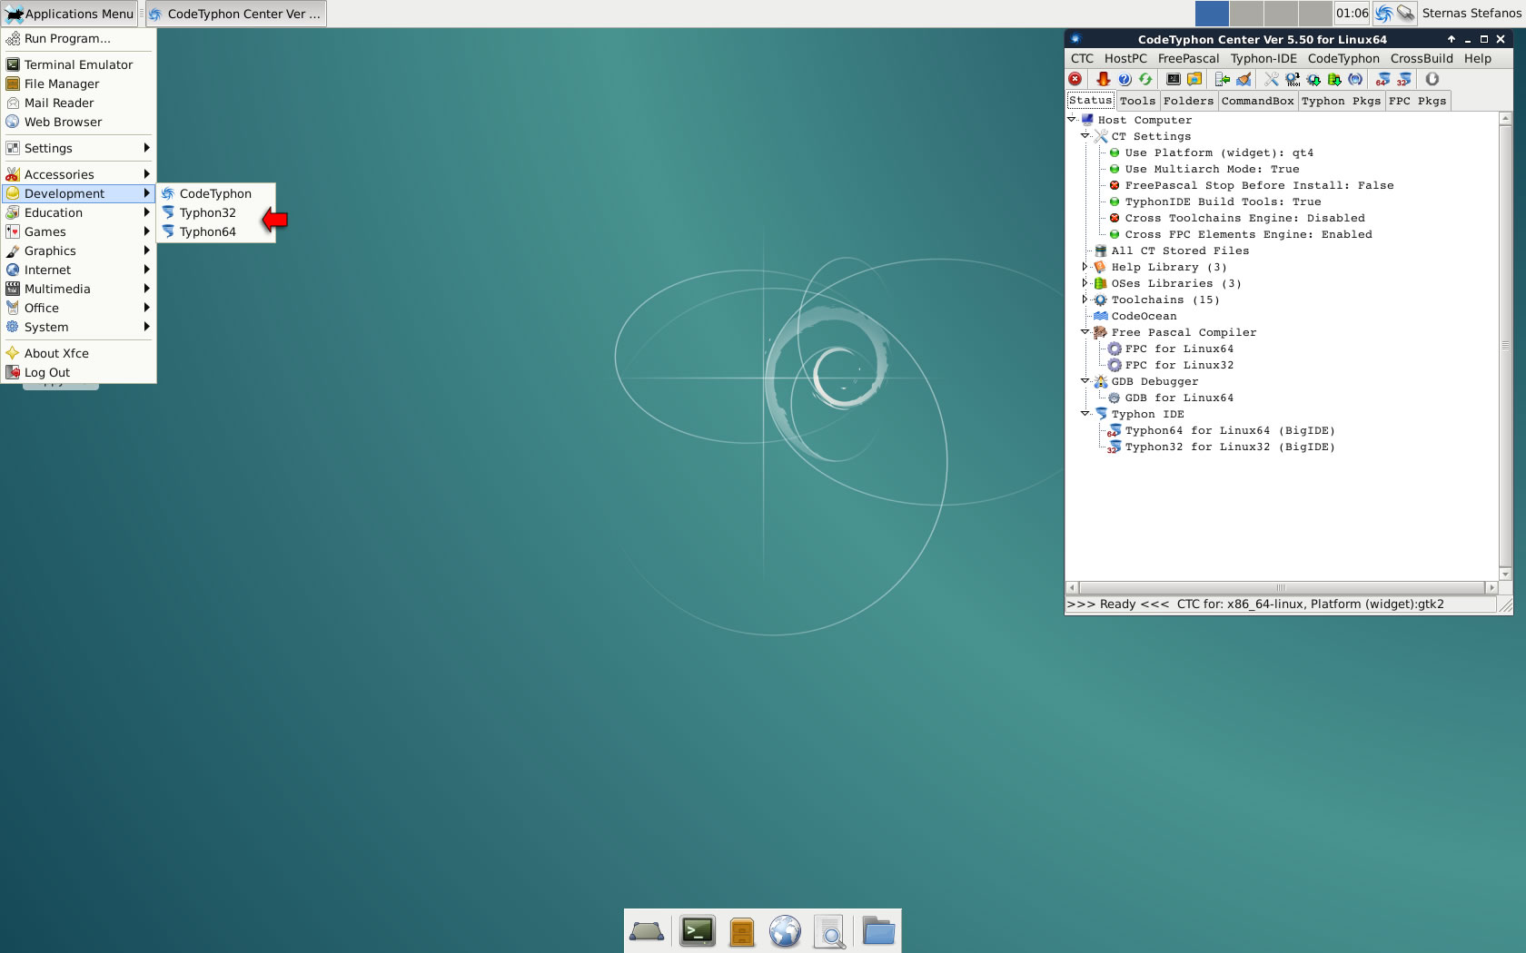Open the blue folder in dock

(x=878, y=931)
